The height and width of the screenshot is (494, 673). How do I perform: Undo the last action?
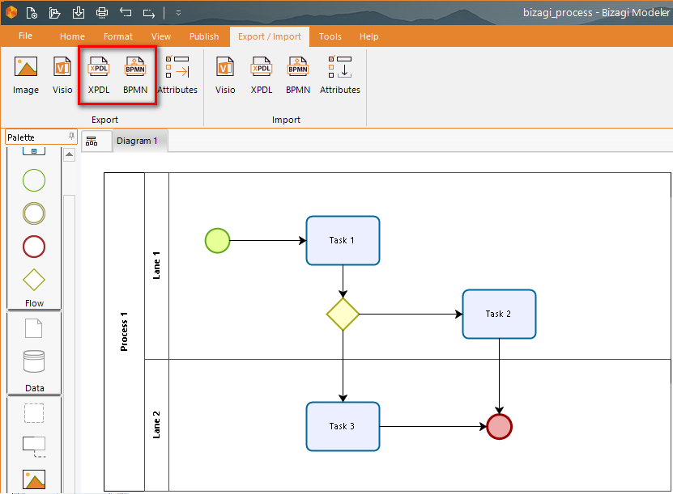(126, 12)
